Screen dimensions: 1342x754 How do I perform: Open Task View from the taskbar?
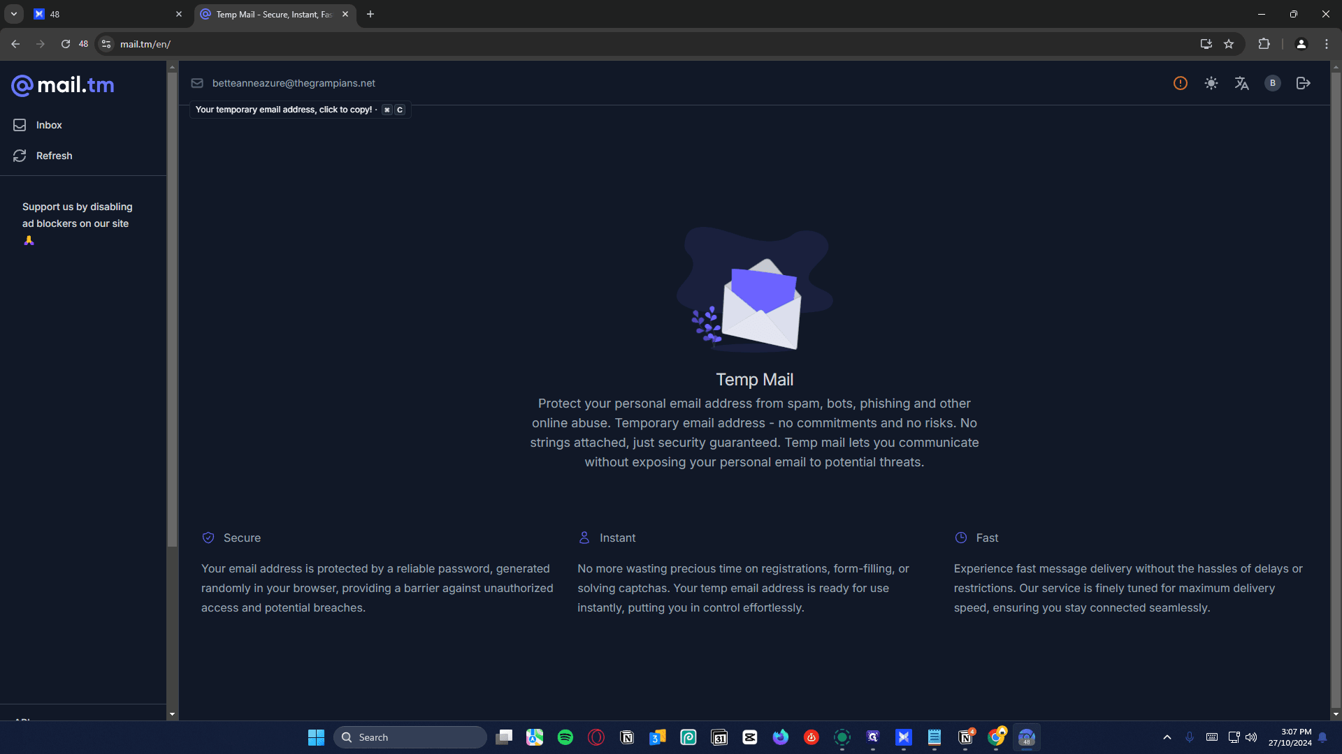504,737
